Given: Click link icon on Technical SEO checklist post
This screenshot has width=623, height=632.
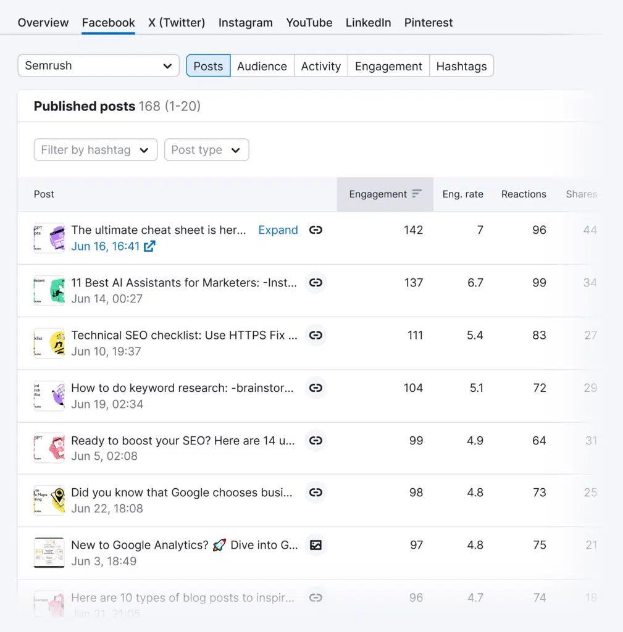Looking at the screenshot, I should [x=316, y=335].
